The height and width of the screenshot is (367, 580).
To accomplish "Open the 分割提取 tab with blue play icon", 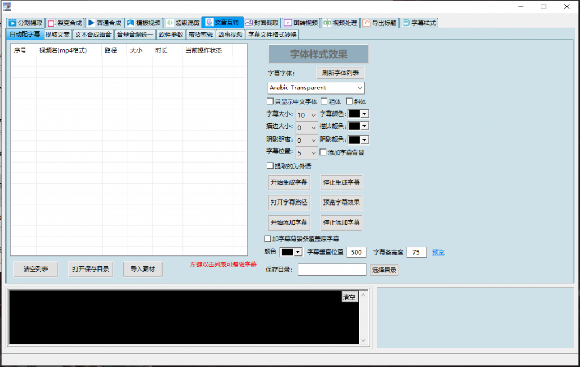I will pos(12,23).
